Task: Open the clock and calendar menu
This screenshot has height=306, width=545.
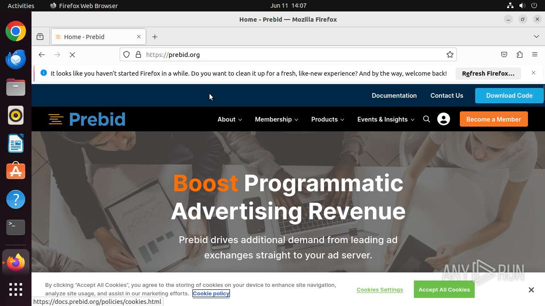Action: 288,6
